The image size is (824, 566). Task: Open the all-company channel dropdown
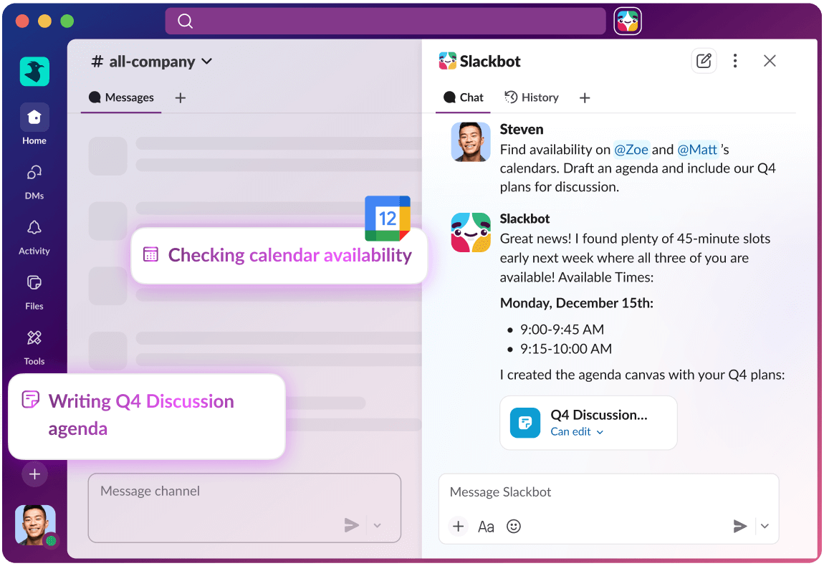coord(206,62)
